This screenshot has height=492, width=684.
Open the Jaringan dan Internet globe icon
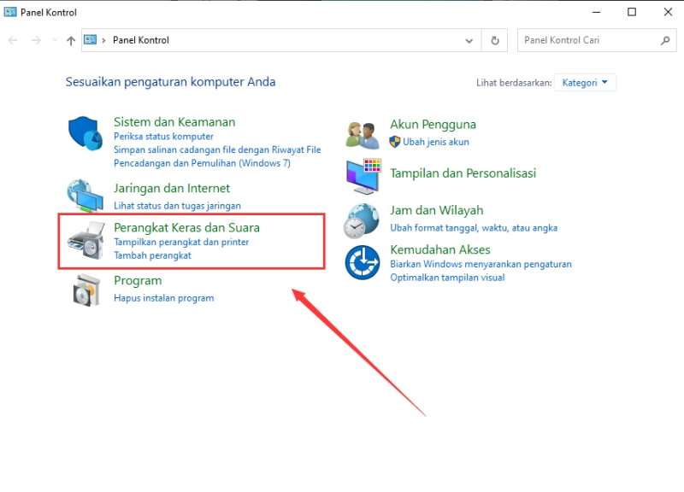point(85,196)
